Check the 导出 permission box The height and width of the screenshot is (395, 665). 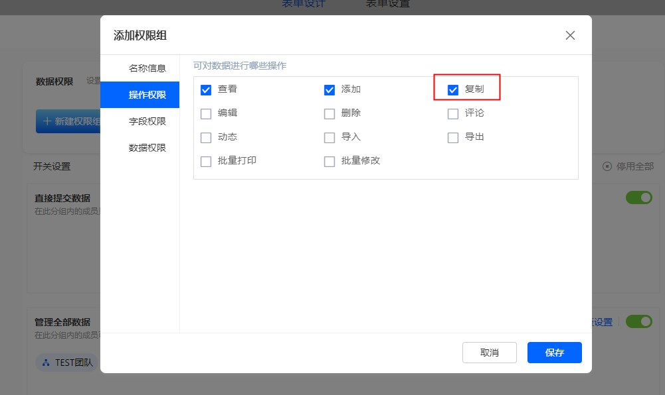pos(453,137)
